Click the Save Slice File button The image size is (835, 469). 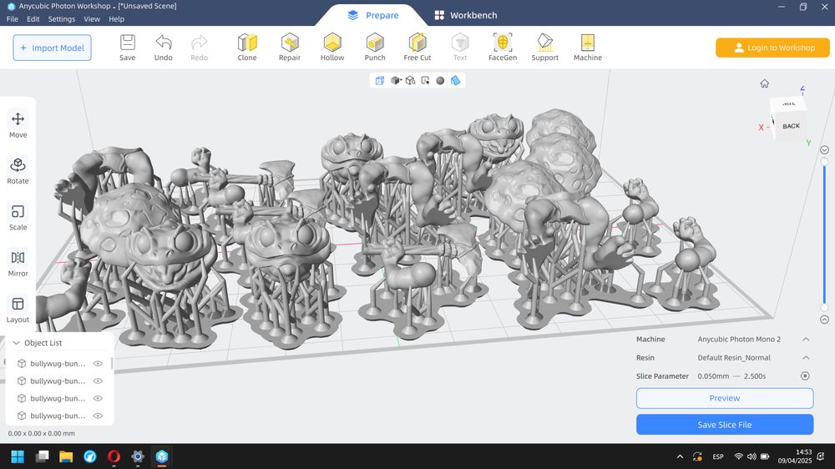click(x=724, y=425)
